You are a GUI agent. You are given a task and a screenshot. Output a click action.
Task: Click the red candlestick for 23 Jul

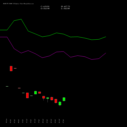click(56, 101)
